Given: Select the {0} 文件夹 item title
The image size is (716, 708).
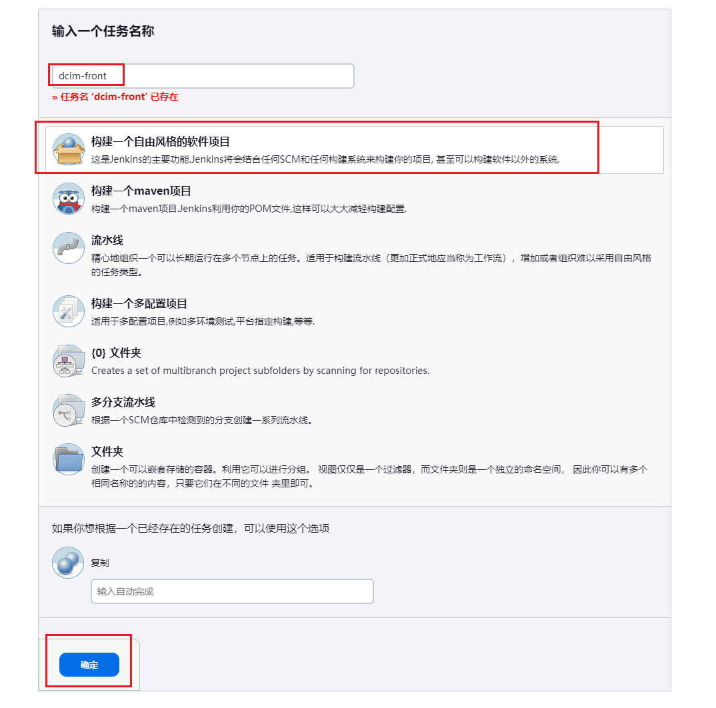Looking at the screenshot, I should coord(117,353).
